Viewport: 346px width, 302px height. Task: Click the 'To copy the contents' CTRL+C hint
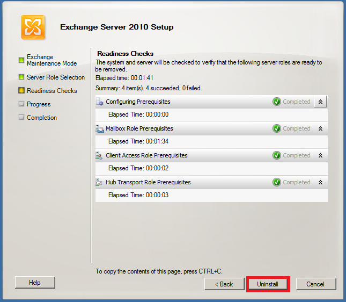click(159, 271)
